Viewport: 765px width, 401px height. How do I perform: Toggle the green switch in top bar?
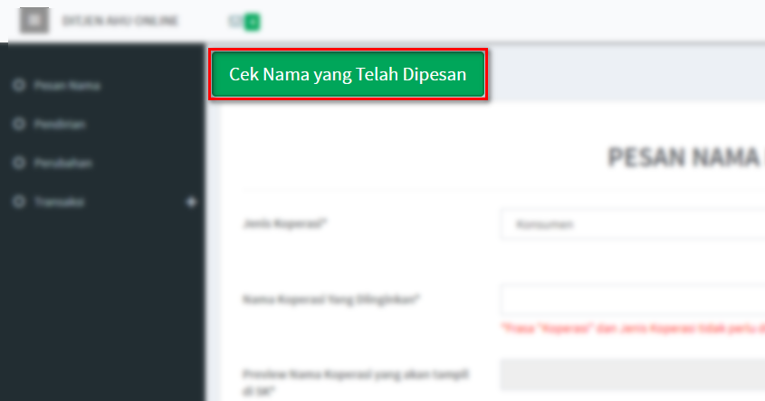pos(245,22)
